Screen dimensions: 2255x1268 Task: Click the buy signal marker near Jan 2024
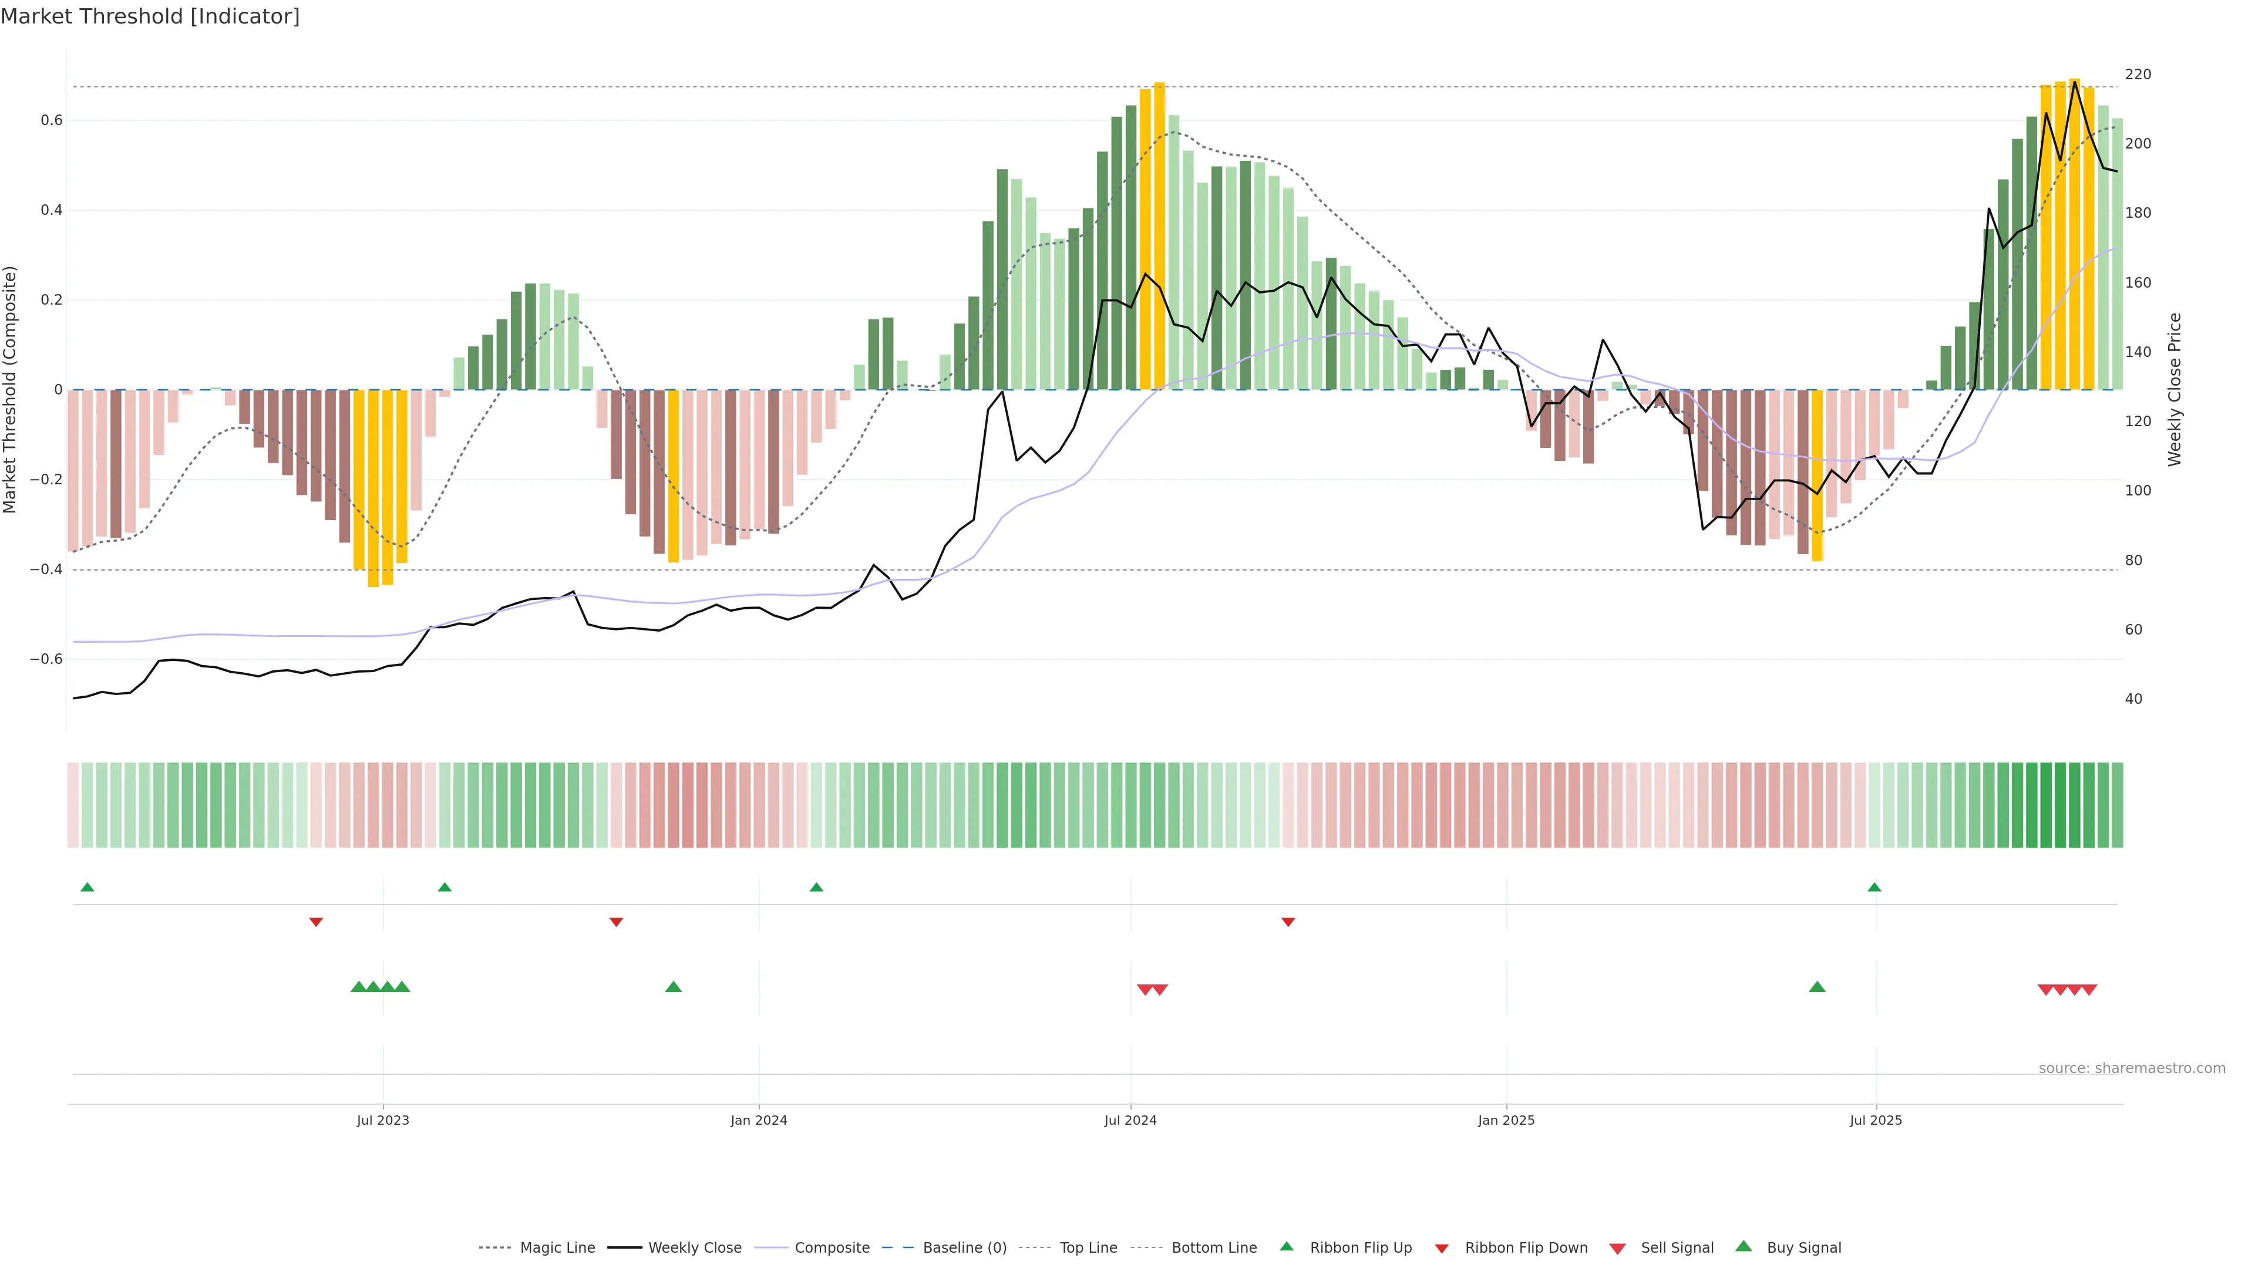pos(673,987)
